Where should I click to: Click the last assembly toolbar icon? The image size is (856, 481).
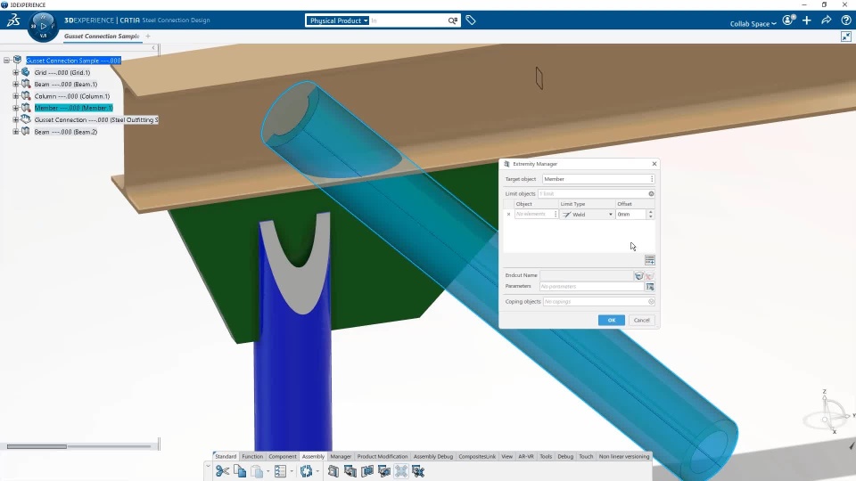pyautogui.click(x=418, y=470)
